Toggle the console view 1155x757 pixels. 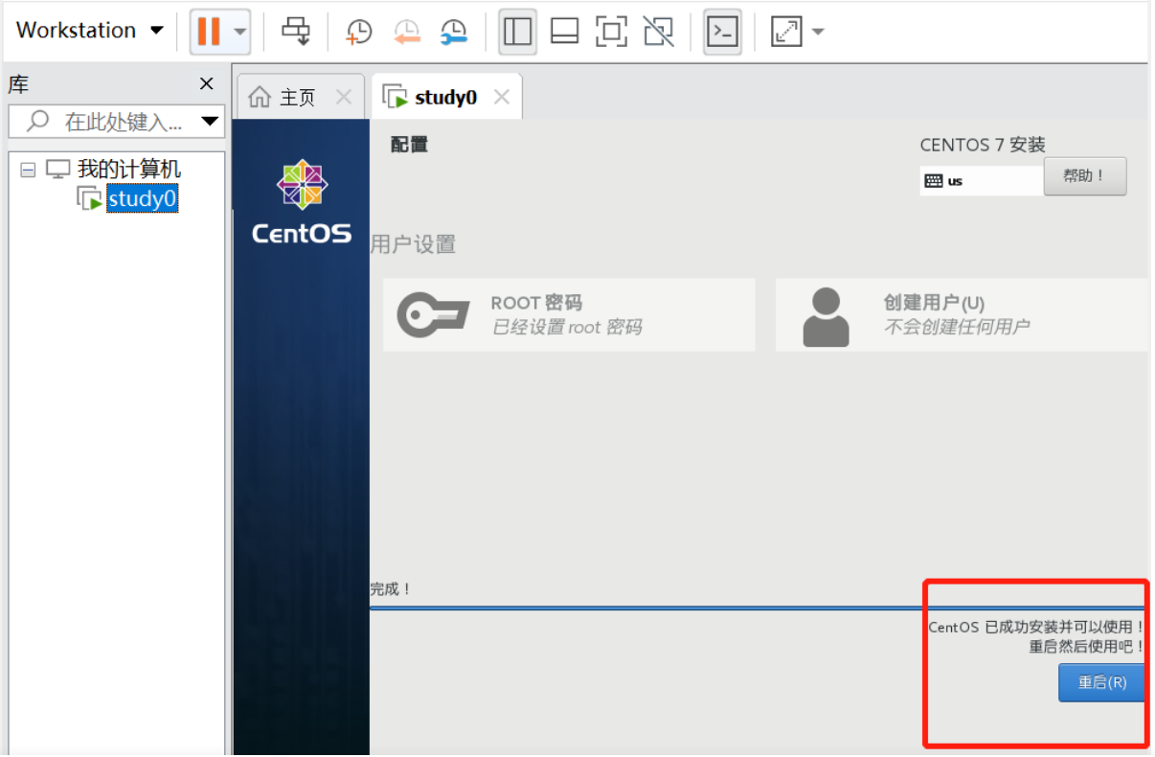click(x=722, y=32)
